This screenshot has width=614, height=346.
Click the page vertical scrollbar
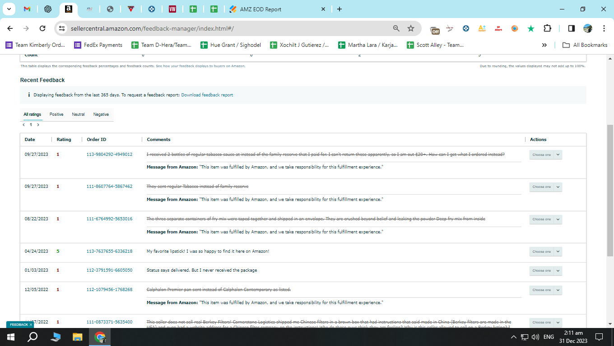(610, 191)
